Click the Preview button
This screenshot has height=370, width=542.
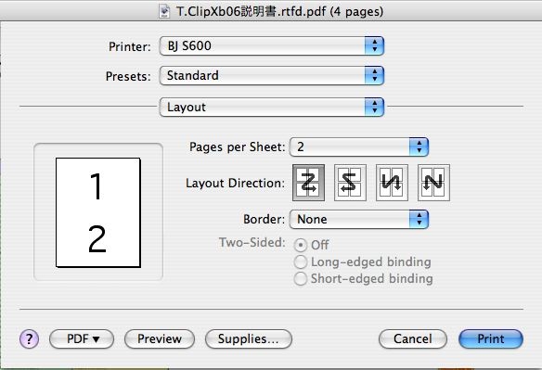[160, 338]
